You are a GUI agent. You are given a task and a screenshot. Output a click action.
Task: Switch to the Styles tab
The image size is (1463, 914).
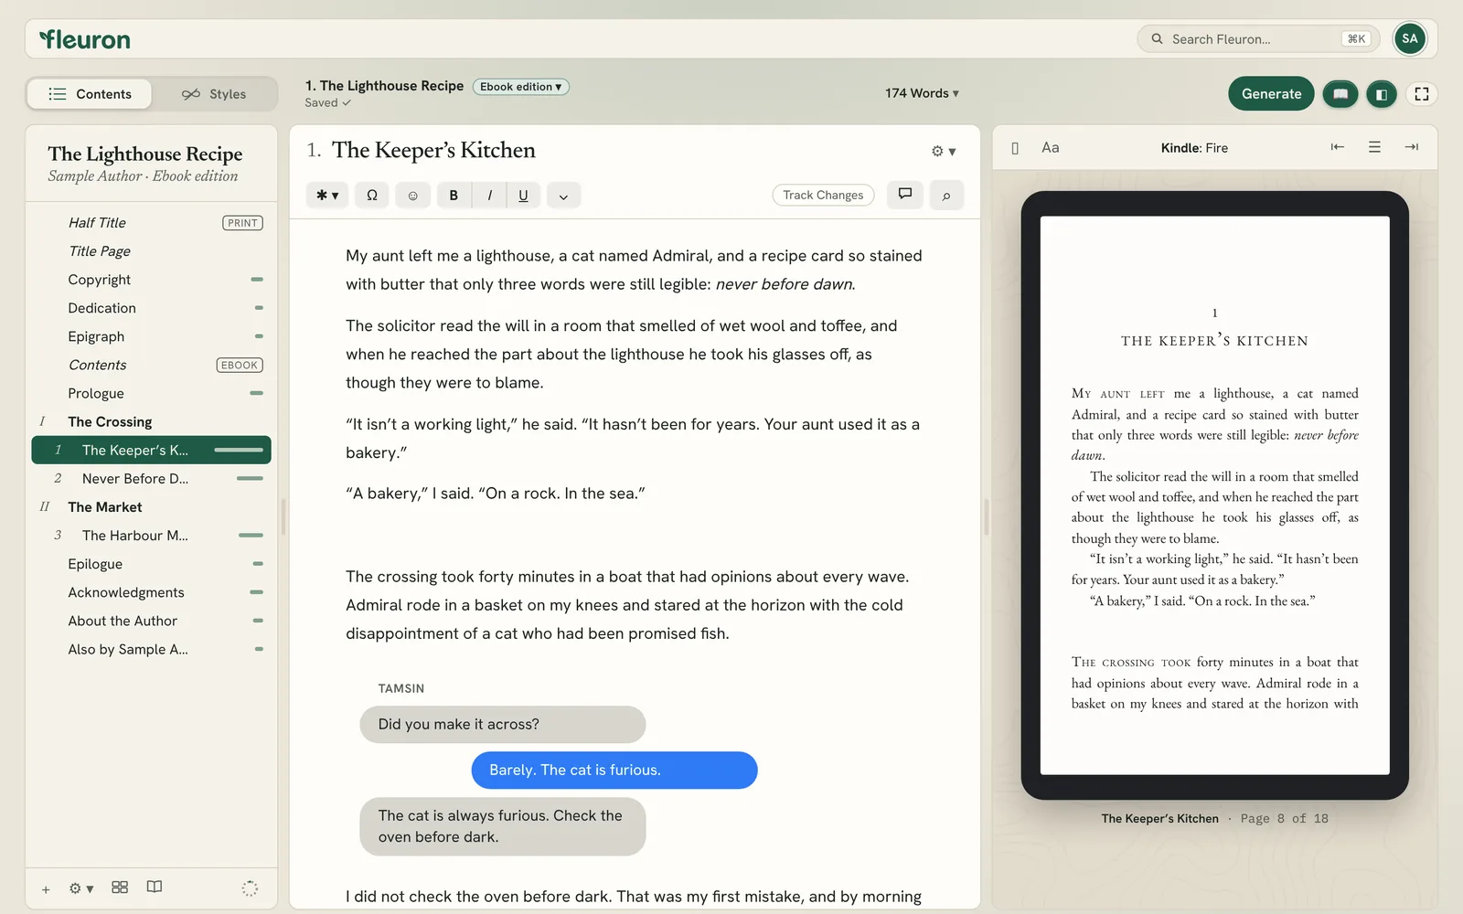(214, 94)
